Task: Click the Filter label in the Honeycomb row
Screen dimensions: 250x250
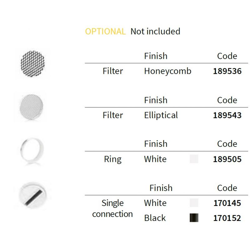Action: [113, 71]
